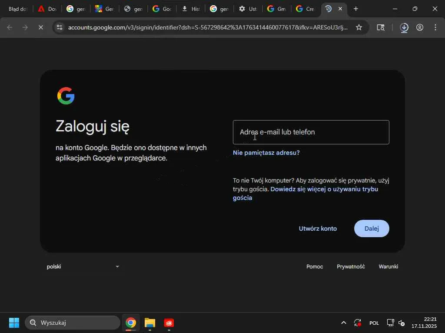Bookmark this page with the star icon
Screen dimensions: 445x333
click(359, 27)
